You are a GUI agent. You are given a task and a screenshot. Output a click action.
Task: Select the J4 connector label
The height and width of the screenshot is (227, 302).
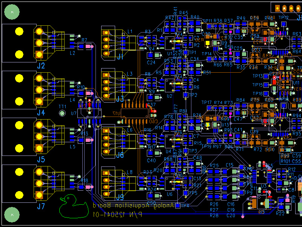pyautogui.click(x=41, y=112)
